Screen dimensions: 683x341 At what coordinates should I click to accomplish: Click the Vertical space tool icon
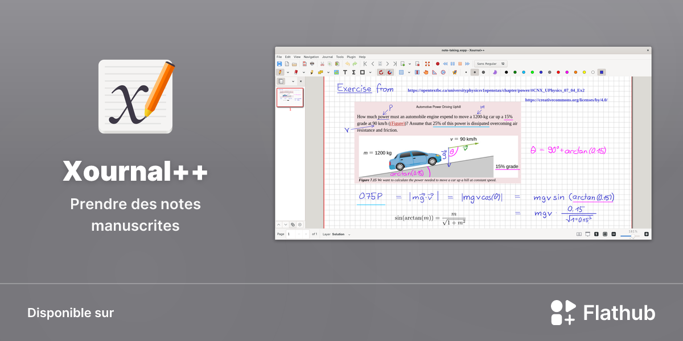coord(417,72)
